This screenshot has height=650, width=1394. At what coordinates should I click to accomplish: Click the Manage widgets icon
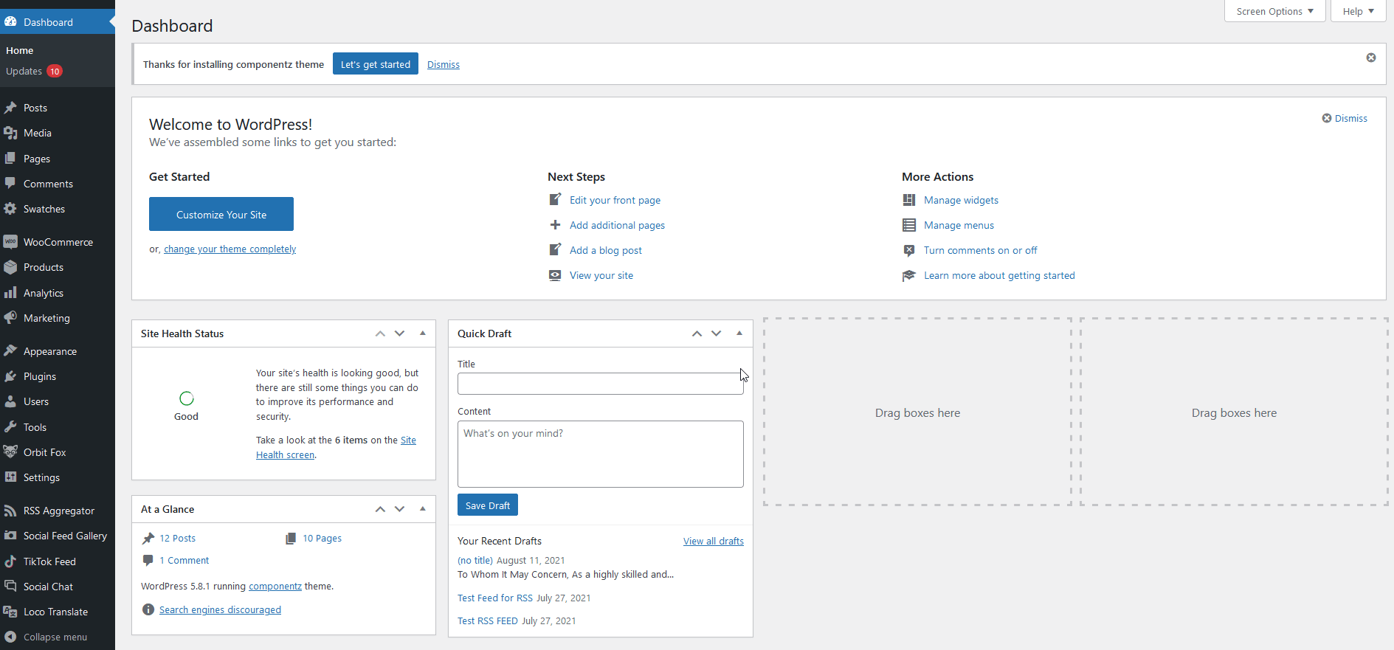click(909, 200)
